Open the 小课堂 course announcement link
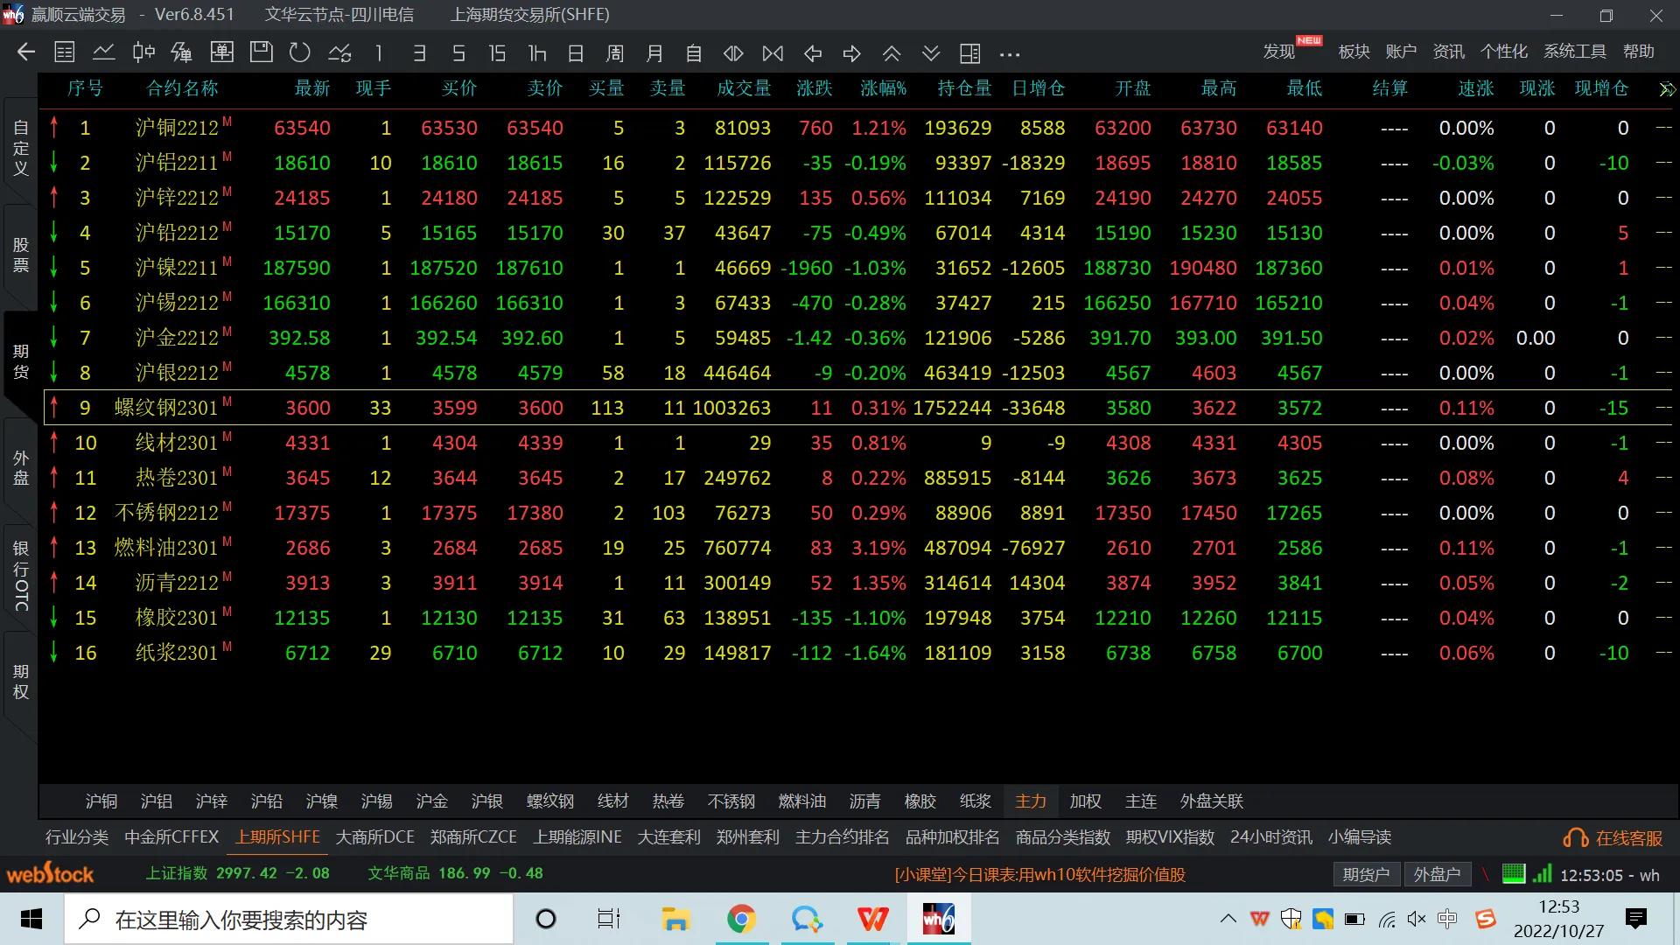Screen dimensions: 1680x945 [1039, 874]
